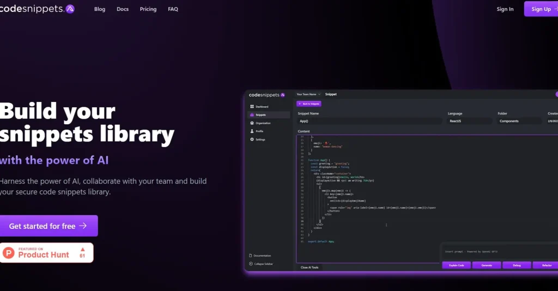The image size is (558, 291).
Task: Toggle the Close AI Tools panel
Action: (310, 268)
